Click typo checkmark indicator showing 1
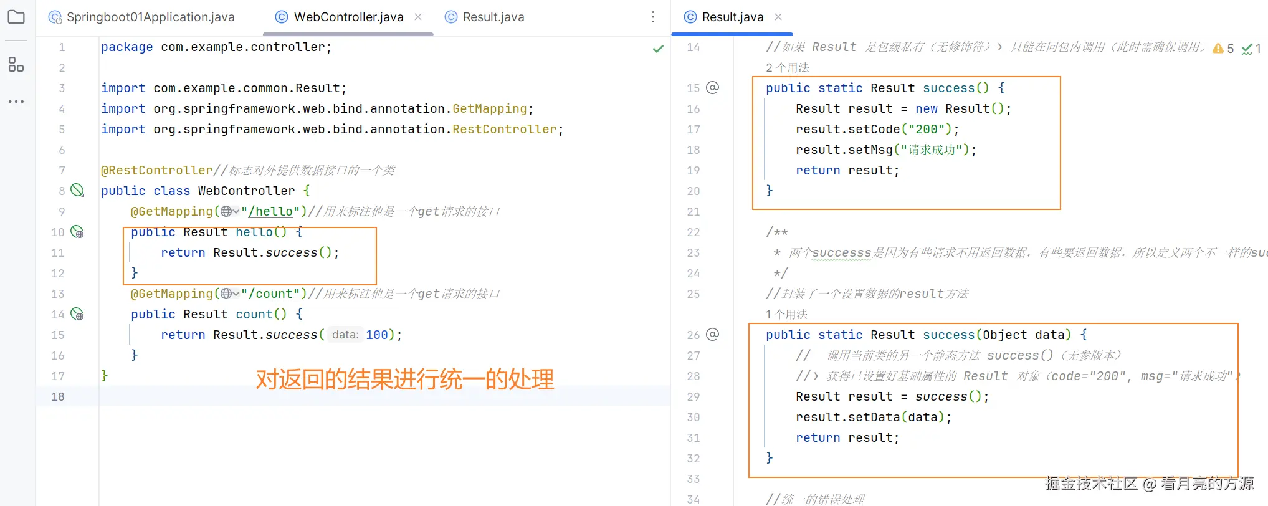The height and width of the screenshot is (506, 1268). (x=1251, y=49)
